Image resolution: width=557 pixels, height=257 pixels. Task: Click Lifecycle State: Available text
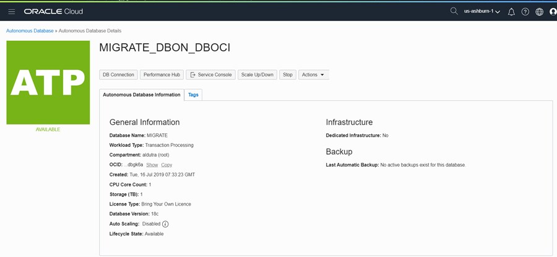pyautogui.click(x=136, y=234)
